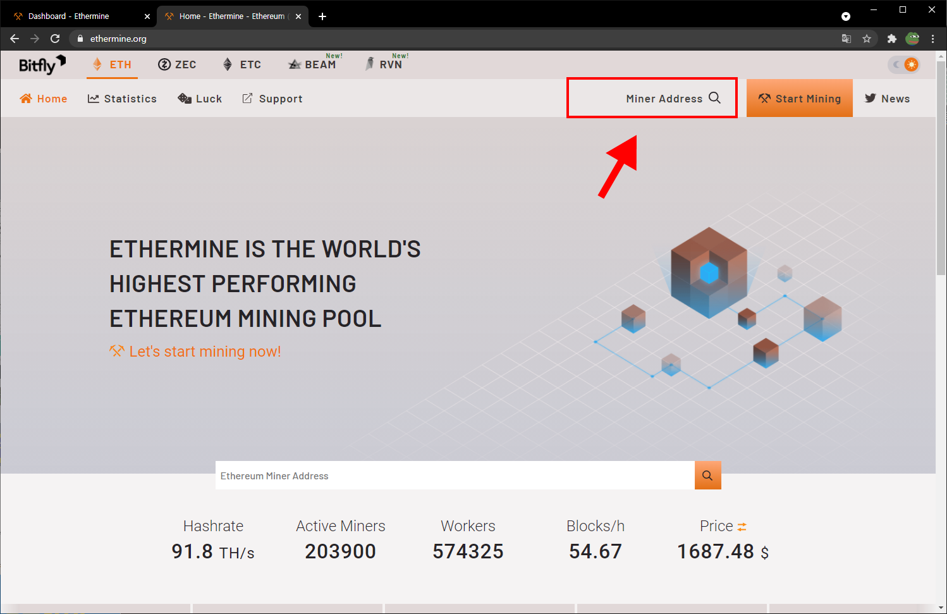Screen dimensions: 947x614
Task: Open the RVN pool tab
Action: (x=386, y=64)
